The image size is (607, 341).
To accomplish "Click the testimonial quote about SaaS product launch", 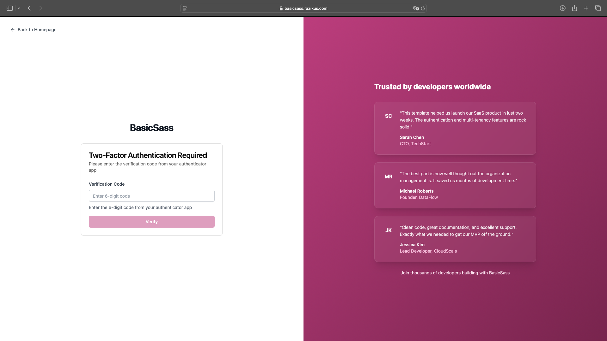I will 463,120.
